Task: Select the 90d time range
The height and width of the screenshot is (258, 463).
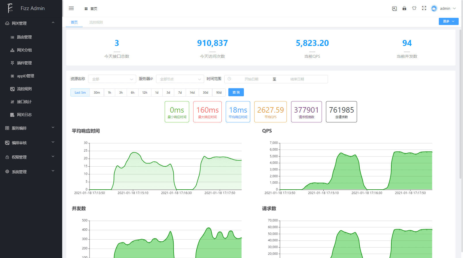Action: pos(219,93)
